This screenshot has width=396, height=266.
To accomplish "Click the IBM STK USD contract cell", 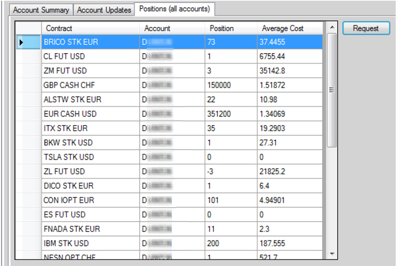I will coord(90,243).
